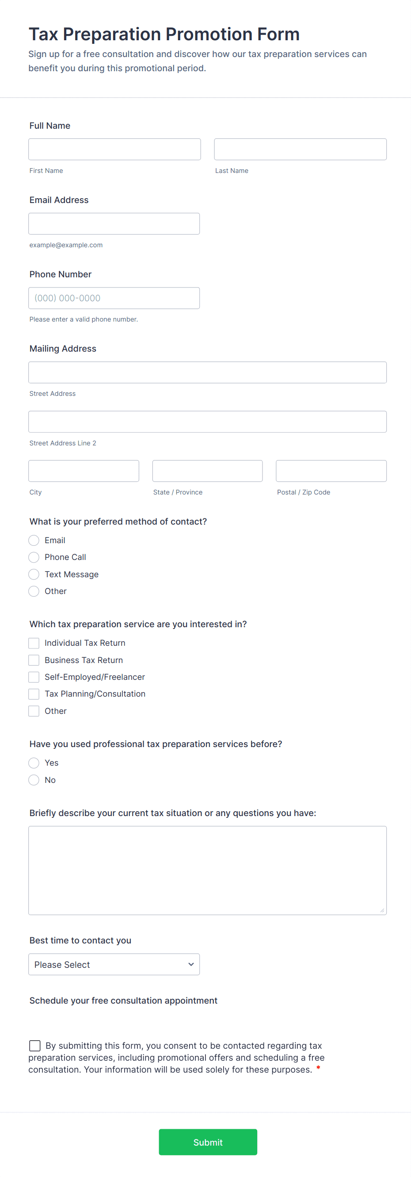Tick the Business Tax Return checkbox
Screen dimensions: 411x1177
(x=34, y=660)
